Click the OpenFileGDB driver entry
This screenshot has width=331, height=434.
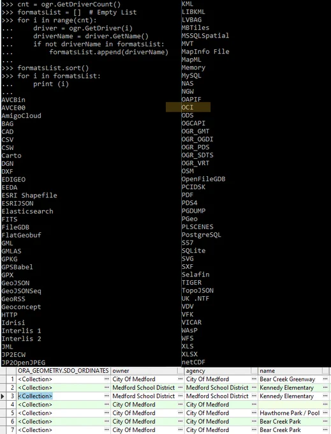click(203, 179)
